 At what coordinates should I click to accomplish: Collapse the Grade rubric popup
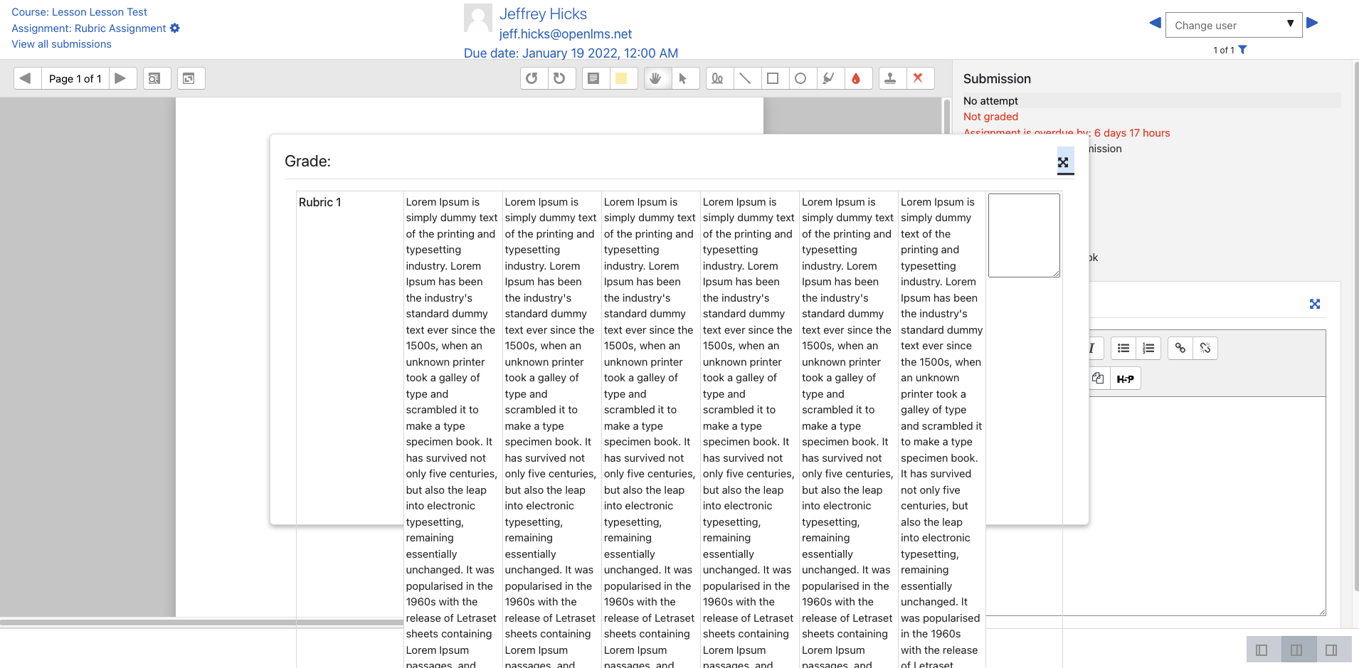click(1064, 162)
